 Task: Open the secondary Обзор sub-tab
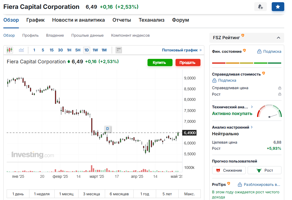coord(9,36)
